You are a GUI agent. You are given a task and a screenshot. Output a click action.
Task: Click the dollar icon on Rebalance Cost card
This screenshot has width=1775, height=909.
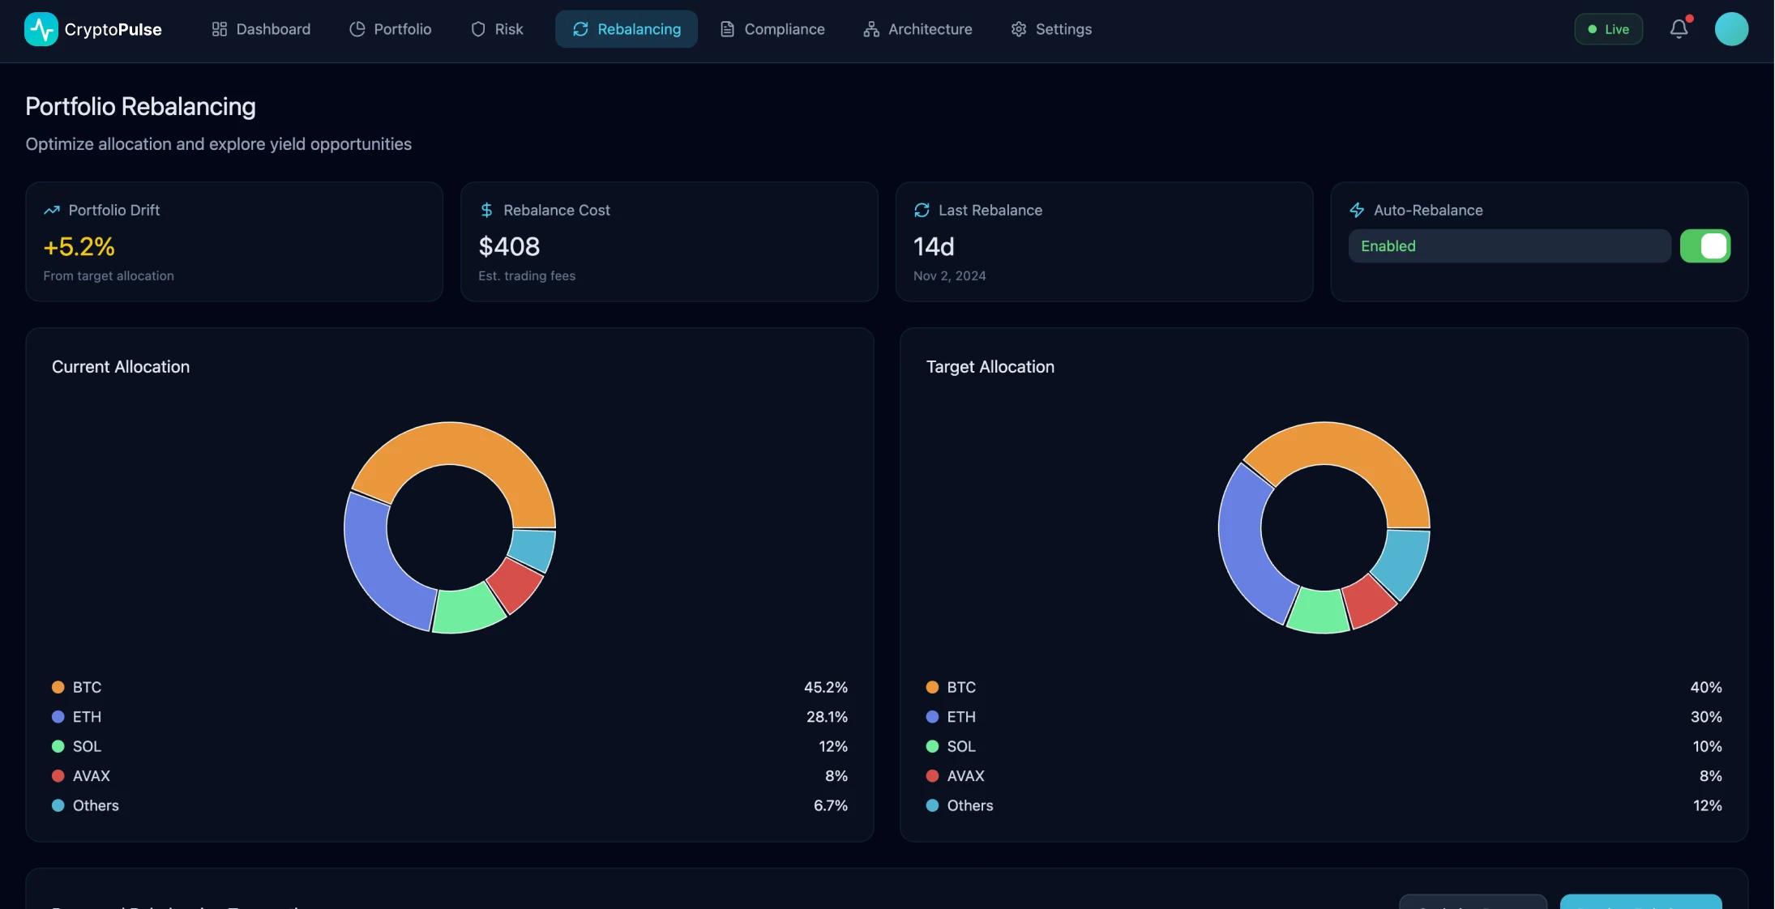[x=486, y=210]
